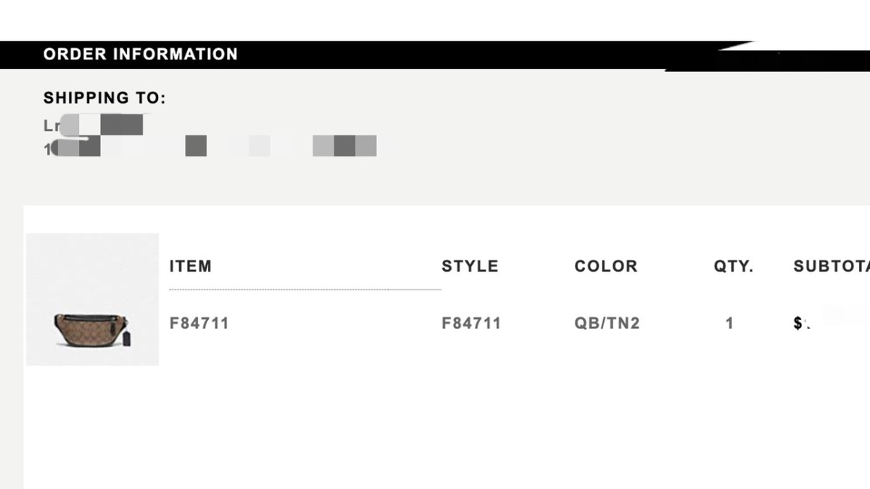The height and width of the screenshot is (489, 870).
Task: Open item link F84711 under ITEM
Action: point(199,323)
